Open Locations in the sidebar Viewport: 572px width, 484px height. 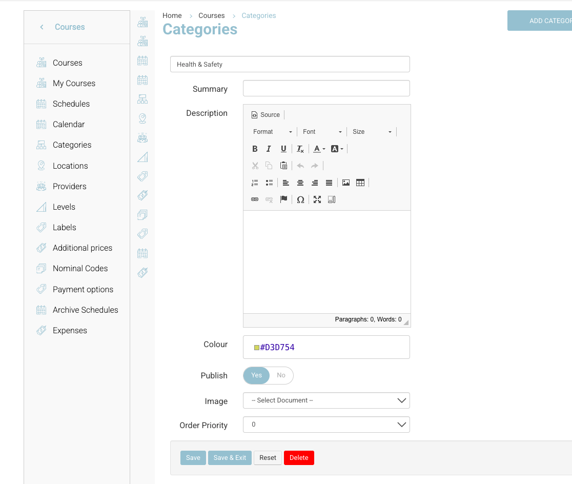(x=70, y=166)
